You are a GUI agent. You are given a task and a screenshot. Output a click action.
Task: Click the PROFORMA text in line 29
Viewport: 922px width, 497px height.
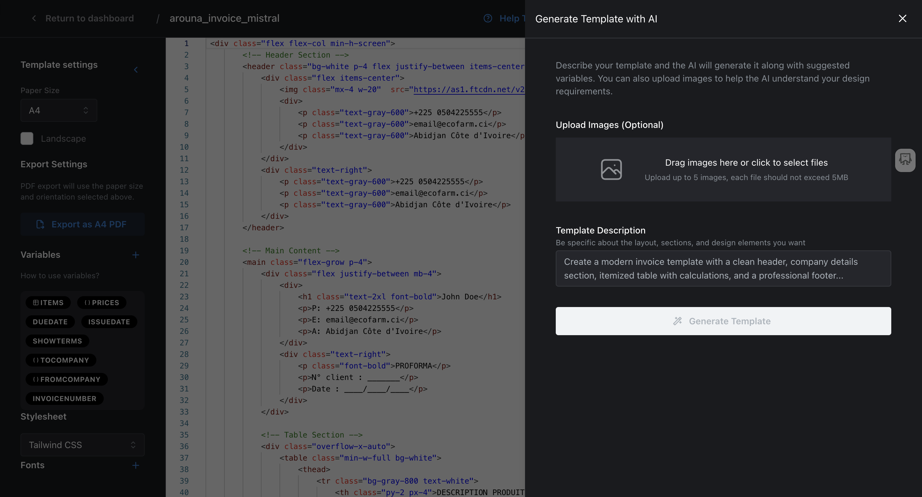click(413, 366)
